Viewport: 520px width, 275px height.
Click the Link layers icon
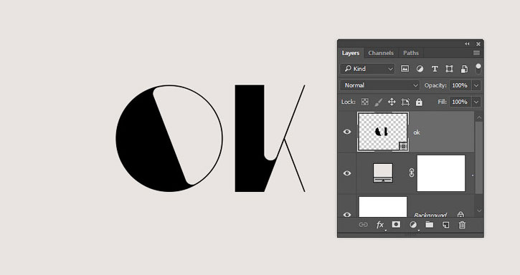(x=363, y=225)
